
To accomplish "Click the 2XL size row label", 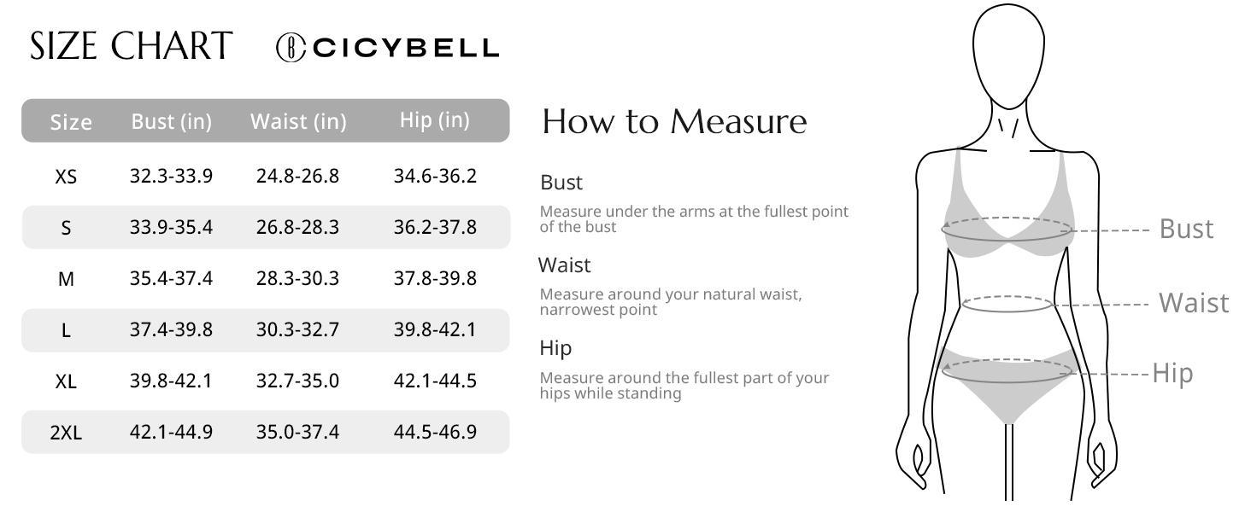I will coord(66,433).
